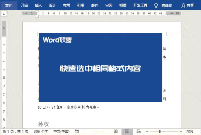Screen dimensions: 201x135
Task: Switch to Print Layout view
Action: click(x=127, y=132)
